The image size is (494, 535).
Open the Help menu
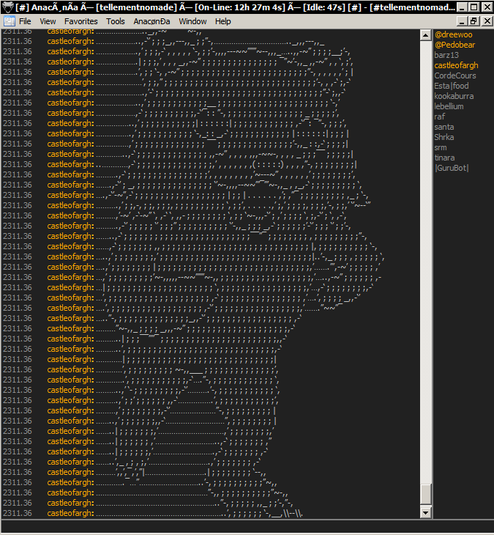tap(223, 21)
